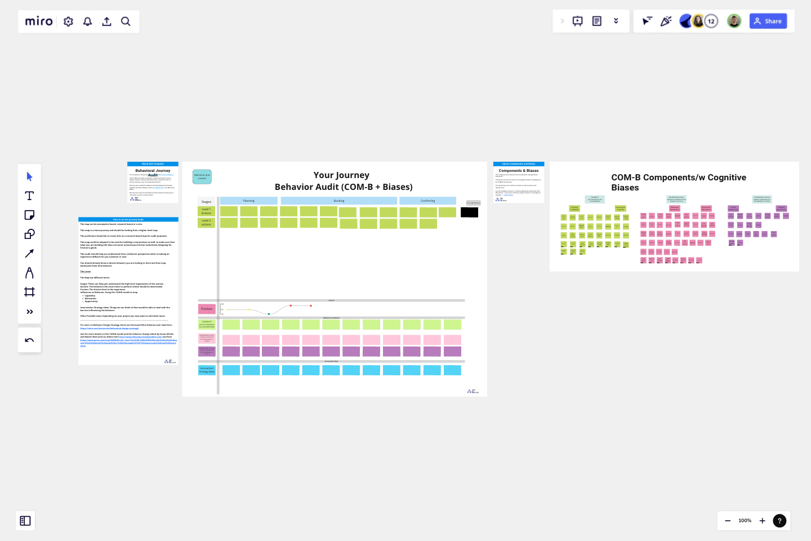The image size is (811, 541).
Task: Expand more tools in the left toolbar
Action: (x=29, y=312)
